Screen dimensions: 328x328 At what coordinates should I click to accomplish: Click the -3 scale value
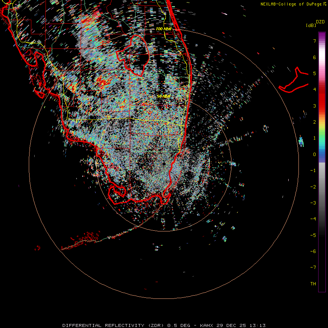click(x=313, y=203)
